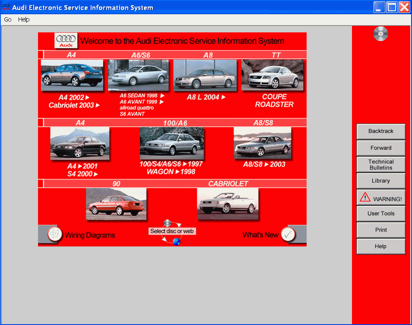Select the dark A4 2001 photo
412x325 pixels.
pyautogui.click(x=79, y=143)
